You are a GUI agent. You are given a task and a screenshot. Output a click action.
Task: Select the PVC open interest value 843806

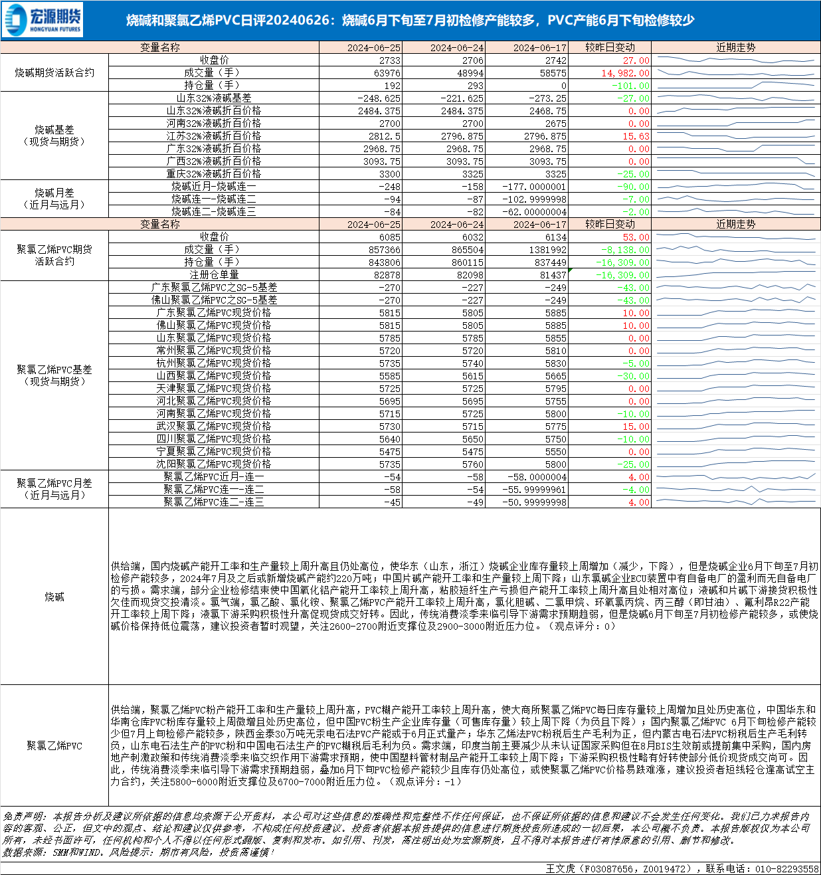[x=384, y=262]
